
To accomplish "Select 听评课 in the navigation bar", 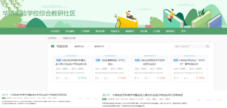I will pos(144,31).
